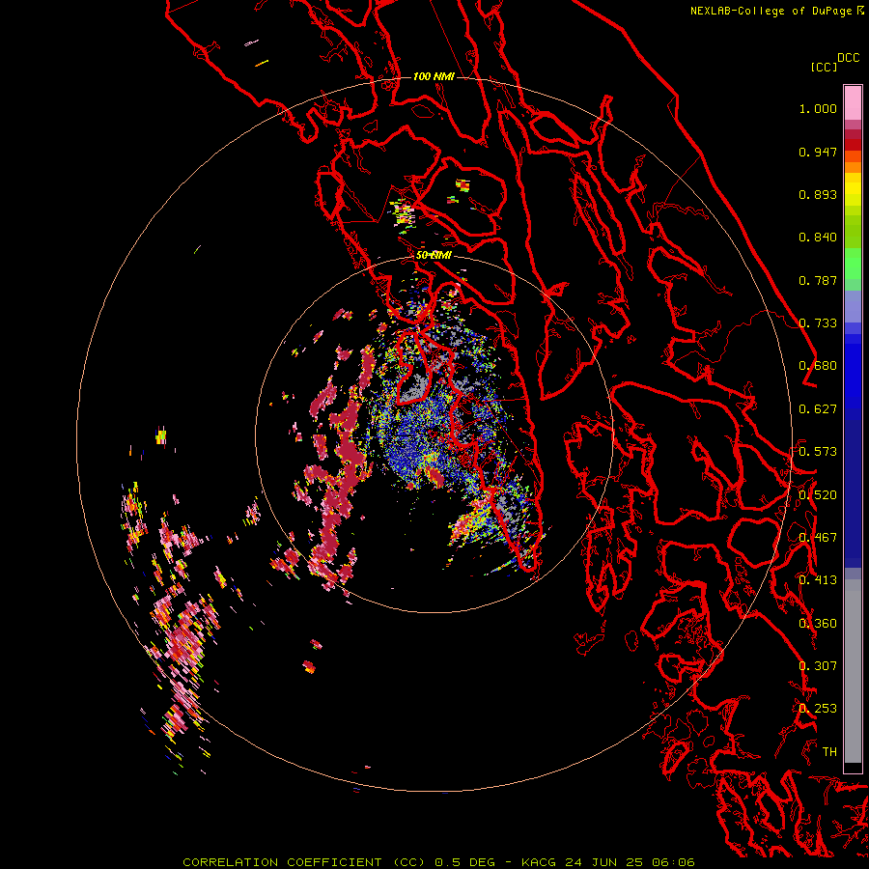Screen dimensions: 869x869
Task: Click the 0.840 scale value
Action: click(818, 238)
